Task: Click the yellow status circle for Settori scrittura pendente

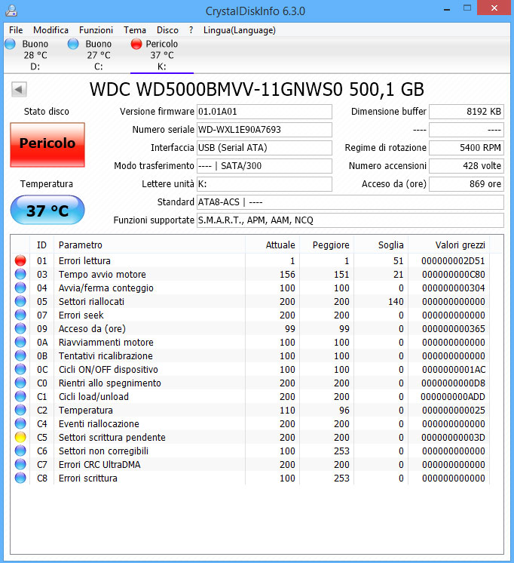Action: (x=20, y=437)
